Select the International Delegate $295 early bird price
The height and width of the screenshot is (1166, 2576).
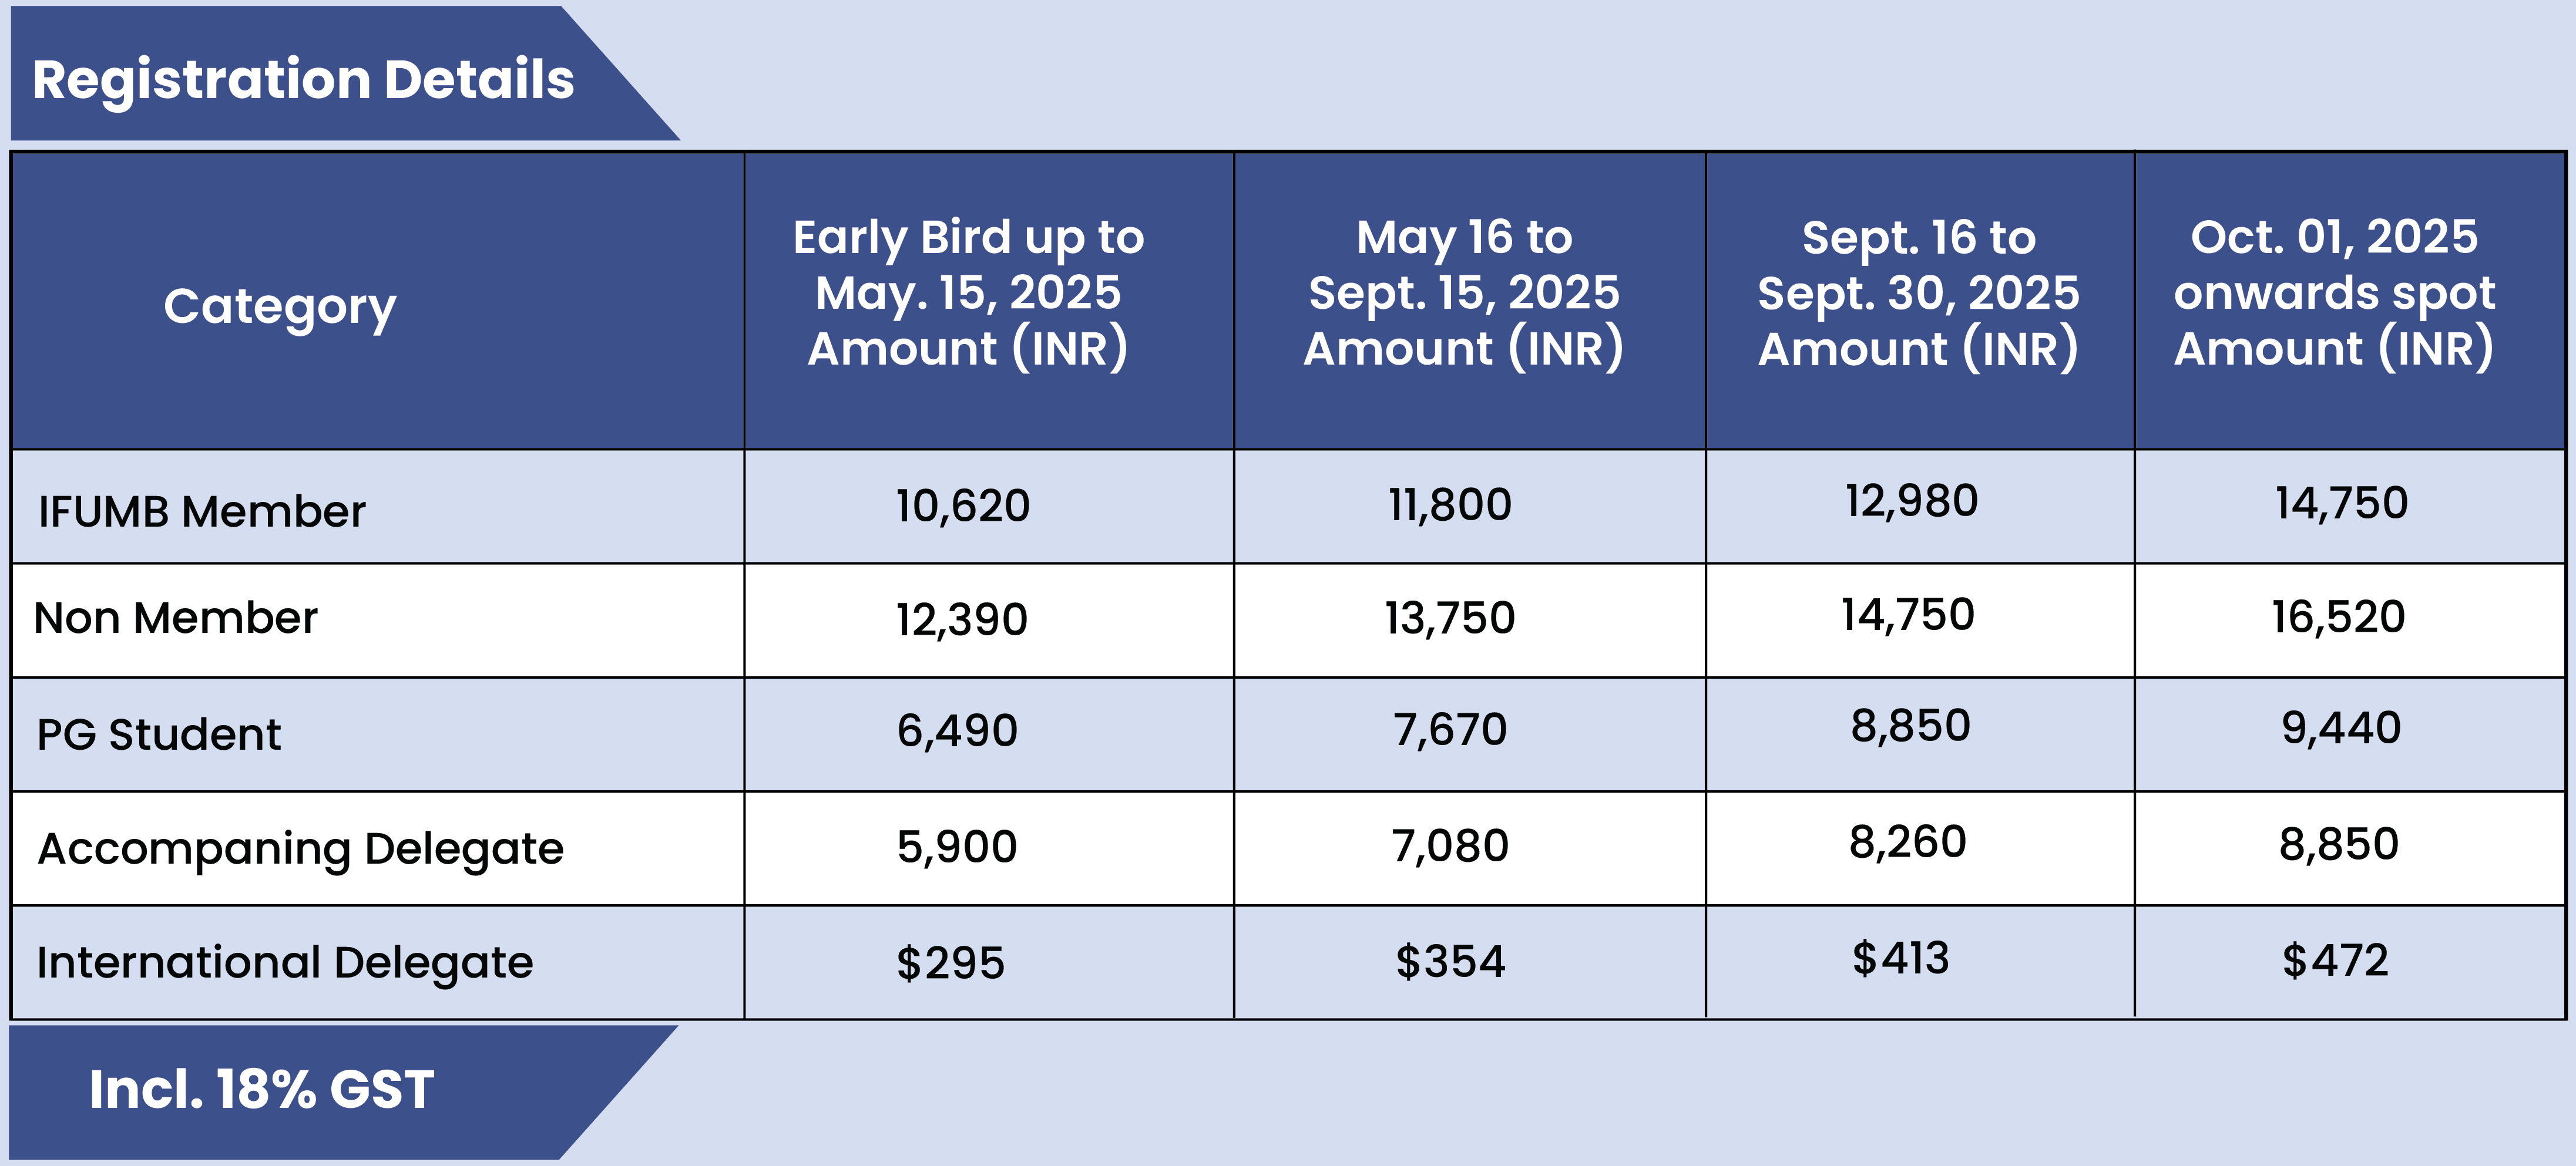pos(950,963)
